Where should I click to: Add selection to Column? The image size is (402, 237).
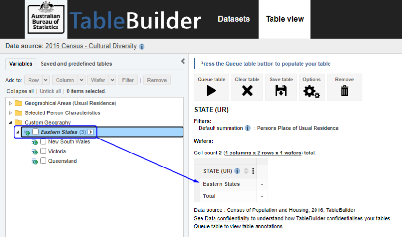click(x=65, y=80)
